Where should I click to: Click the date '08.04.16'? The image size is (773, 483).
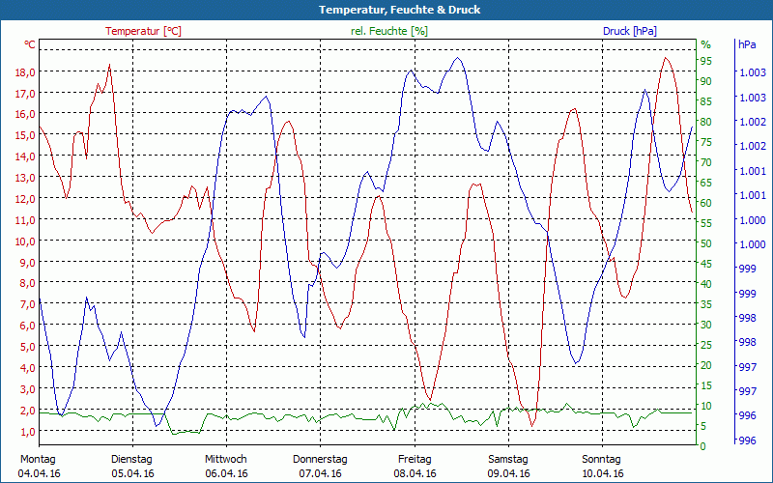point(415,473)
